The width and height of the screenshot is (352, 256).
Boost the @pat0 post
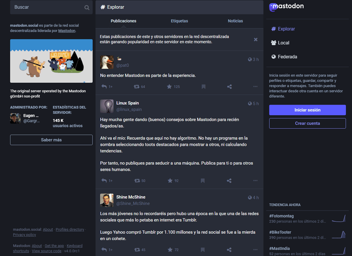[x=136, y=87]
